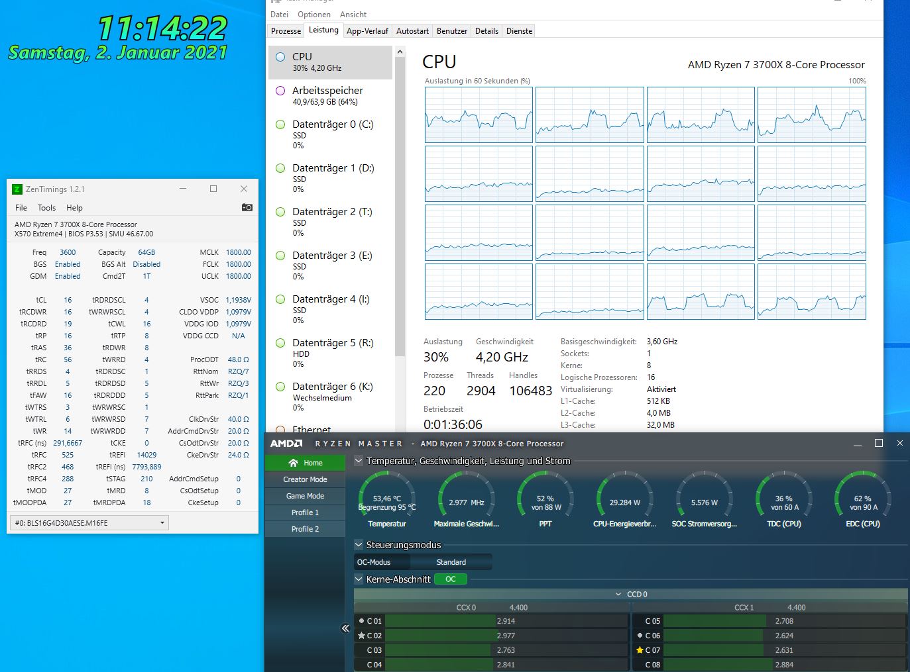This screenshot has height=672, width=910.
Task: Select Datenträger 4 (I:) performance entry
Action: (x=331, y=309)
